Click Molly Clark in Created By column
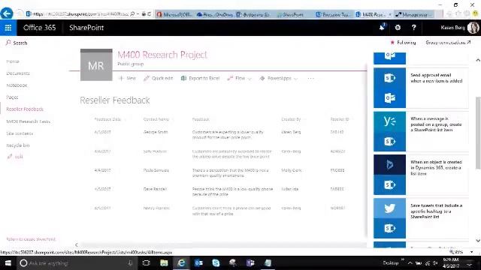Image resolution: width=481 pixels, height=270 pixels. pos(291,170)
